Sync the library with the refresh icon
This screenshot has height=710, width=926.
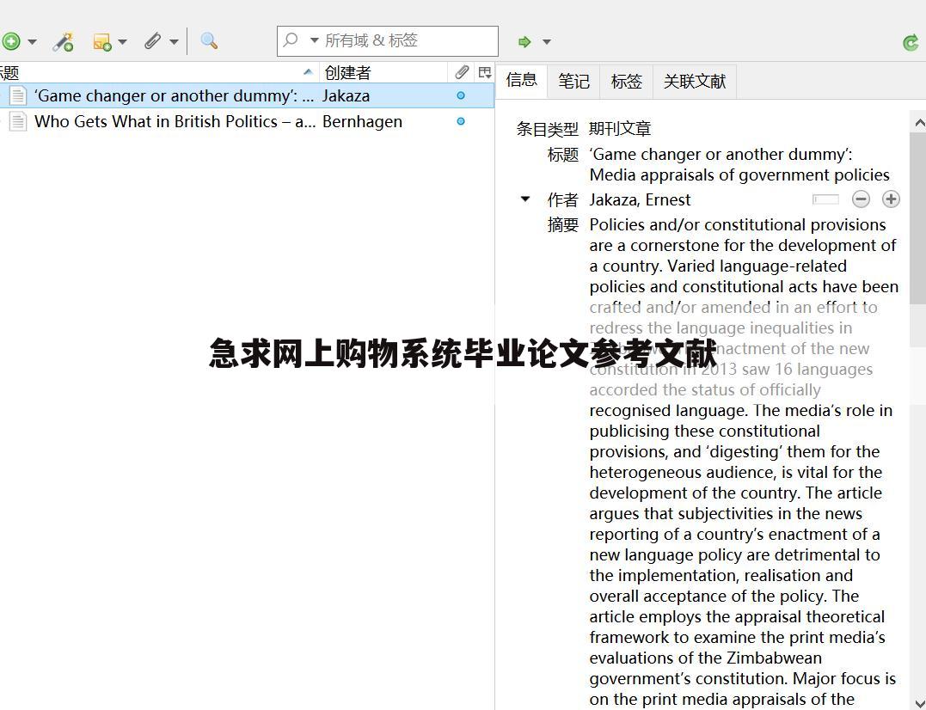coord(910,40)
